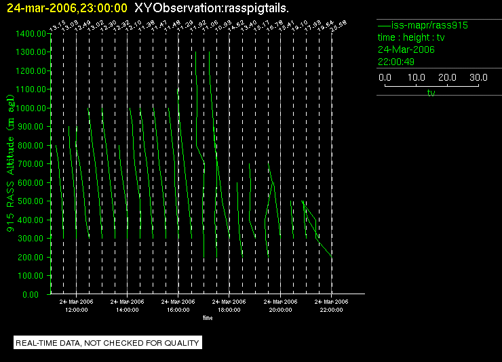The image size is (502, 362).
Task: Click the 12.30 profile label at top
Action: click(x=109, y=26)
